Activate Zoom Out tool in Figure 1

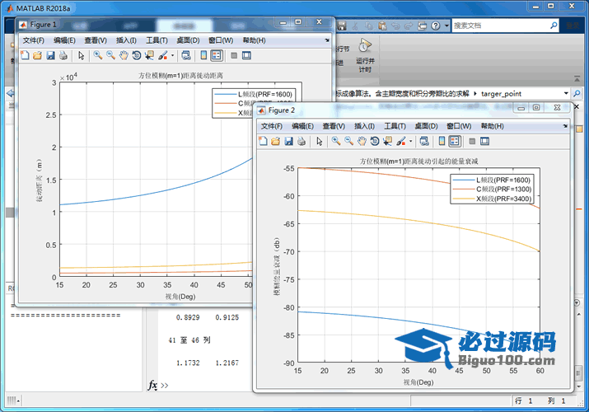click(110, 55)
